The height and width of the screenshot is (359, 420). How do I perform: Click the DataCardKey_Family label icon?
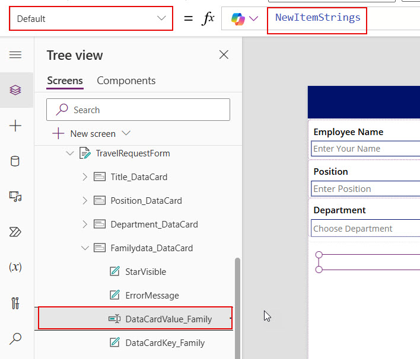[114, 342]
